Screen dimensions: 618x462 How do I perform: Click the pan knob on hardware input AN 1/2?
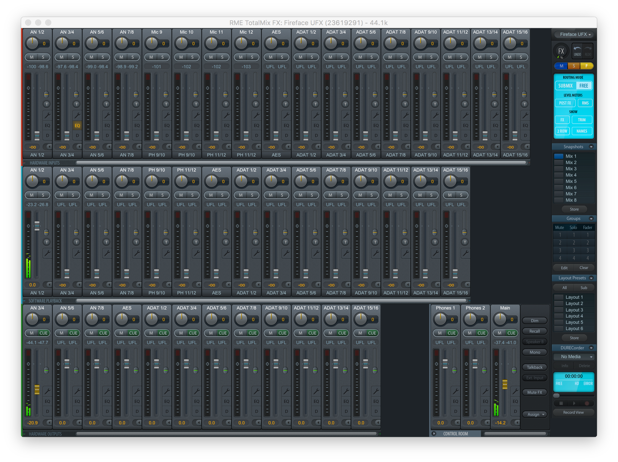click(x=32, y=43)
